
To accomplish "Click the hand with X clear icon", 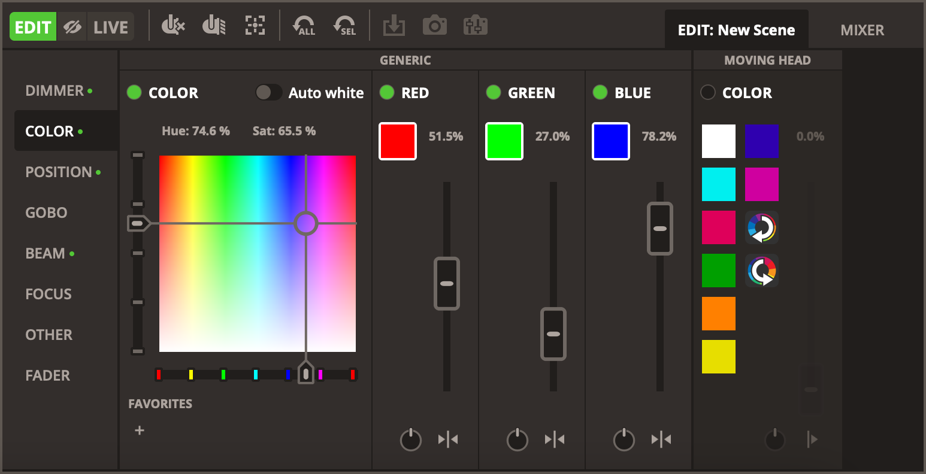I will (173, 26).
